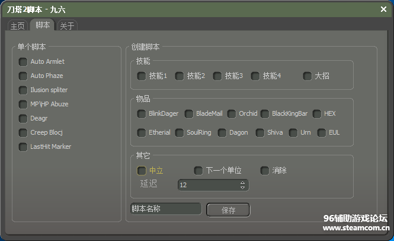This screenshot has width=394, height=241.
Task: Enable the HEX item checkbox
Action: [x=317, y=113]
